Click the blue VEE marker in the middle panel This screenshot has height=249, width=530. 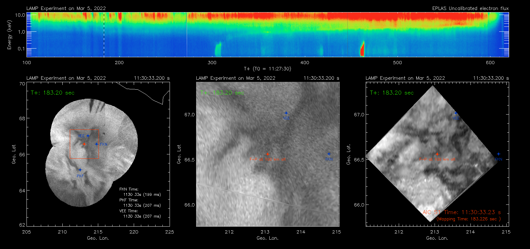point(286,113)
